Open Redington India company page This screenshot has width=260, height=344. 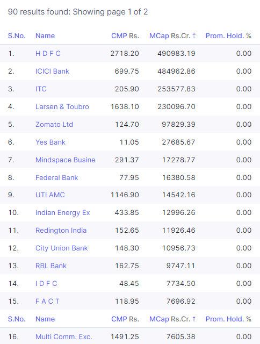61,231
